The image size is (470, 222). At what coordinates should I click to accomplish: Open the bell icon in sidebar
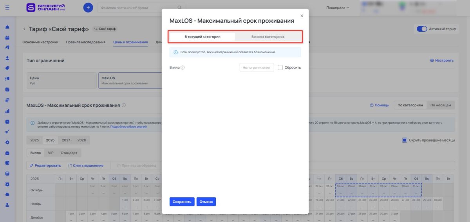click(7, 27)
